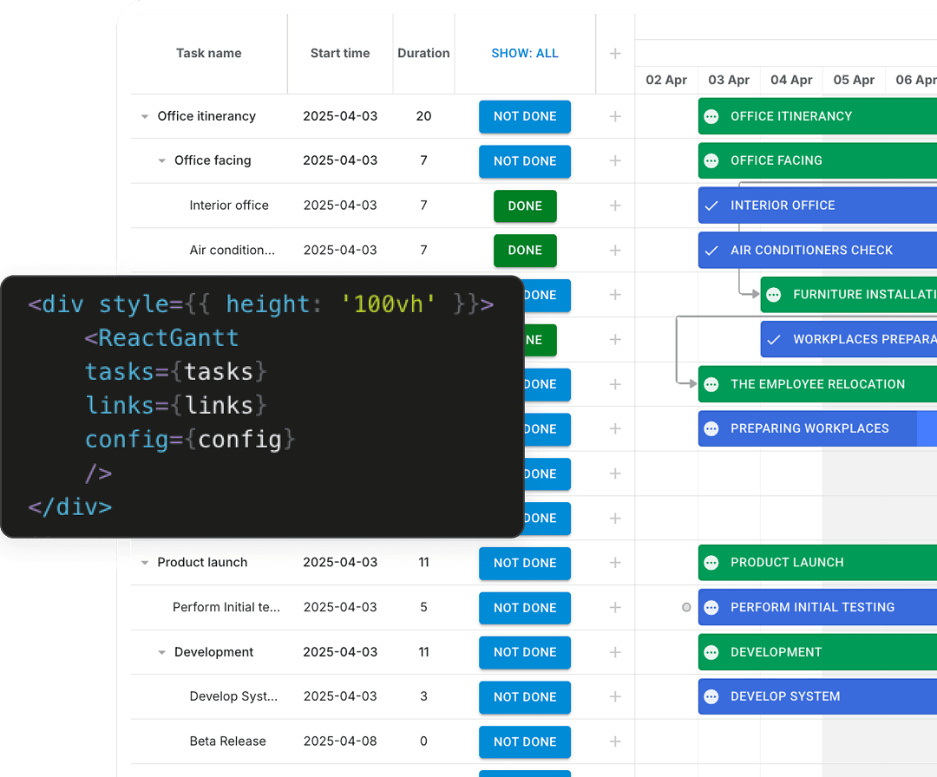This screenshot has height=777, width=937.
Task: Click the Beta Release task name
Action: pos(227,741)
